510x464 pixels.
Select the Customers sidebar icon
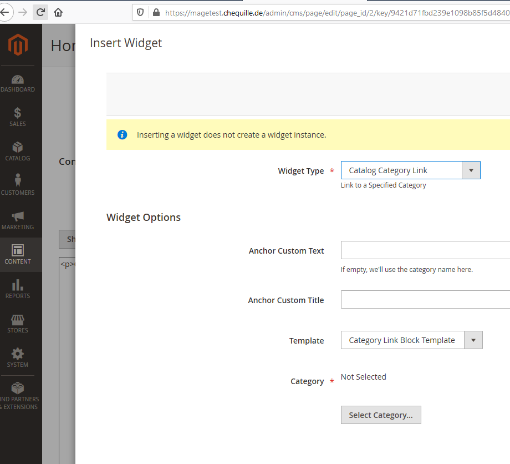[x=17, y=185]
